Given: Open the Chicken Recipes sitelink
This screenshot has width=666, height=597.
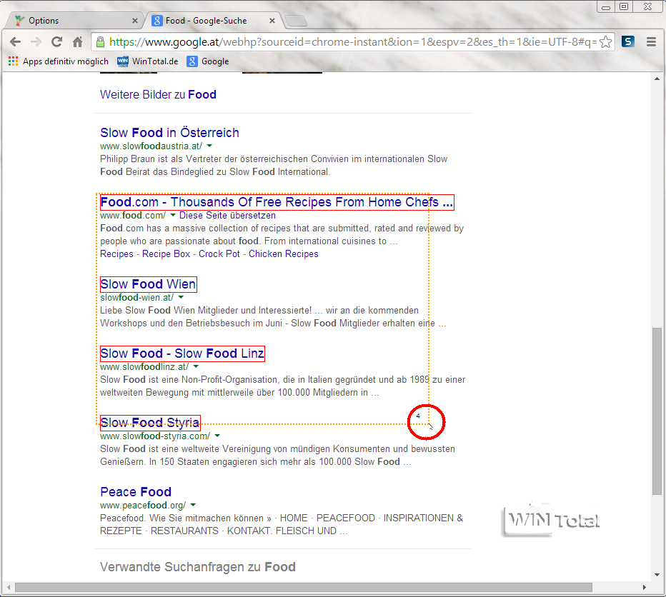Looking at the screenshot, I should 283,254.
